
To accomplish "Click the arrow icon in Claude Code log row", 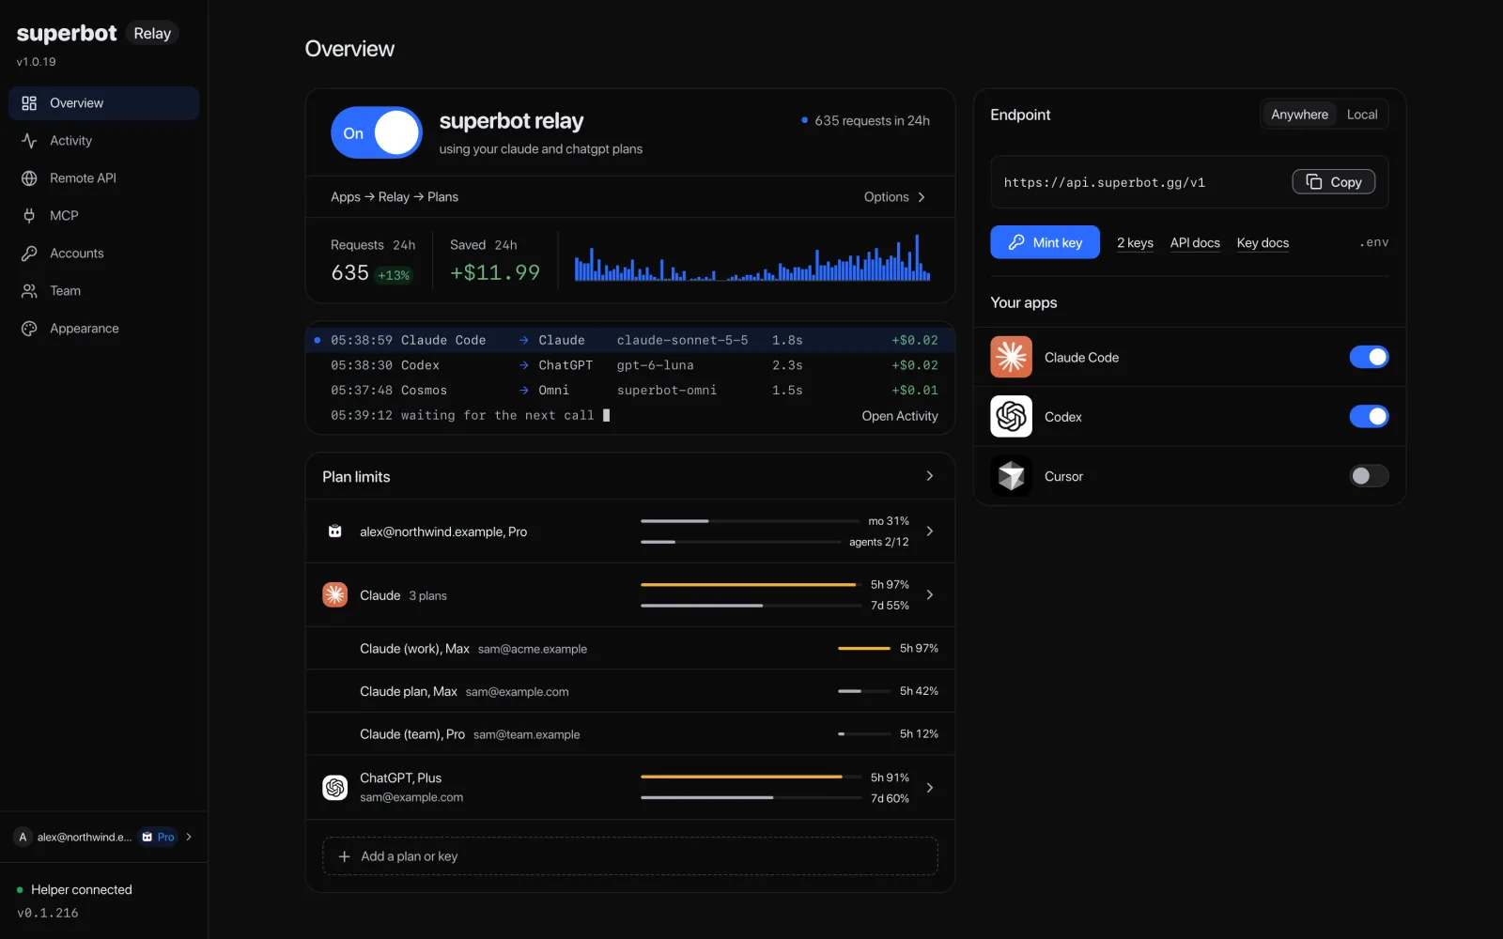I will click(x=524, y=340).
